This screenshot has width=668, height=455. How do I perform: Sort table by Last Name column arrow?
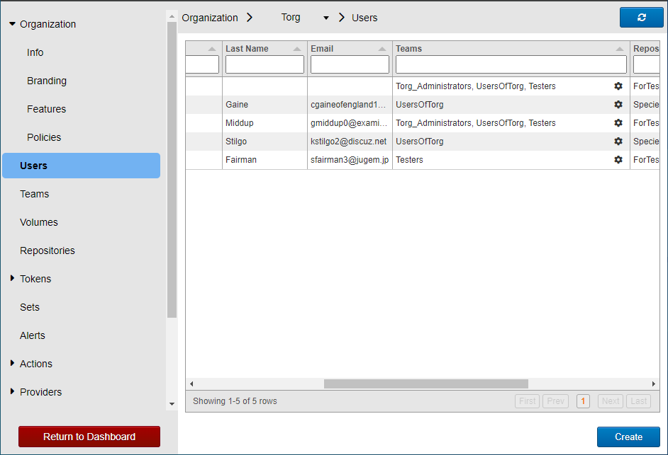[x=297, y=49]
